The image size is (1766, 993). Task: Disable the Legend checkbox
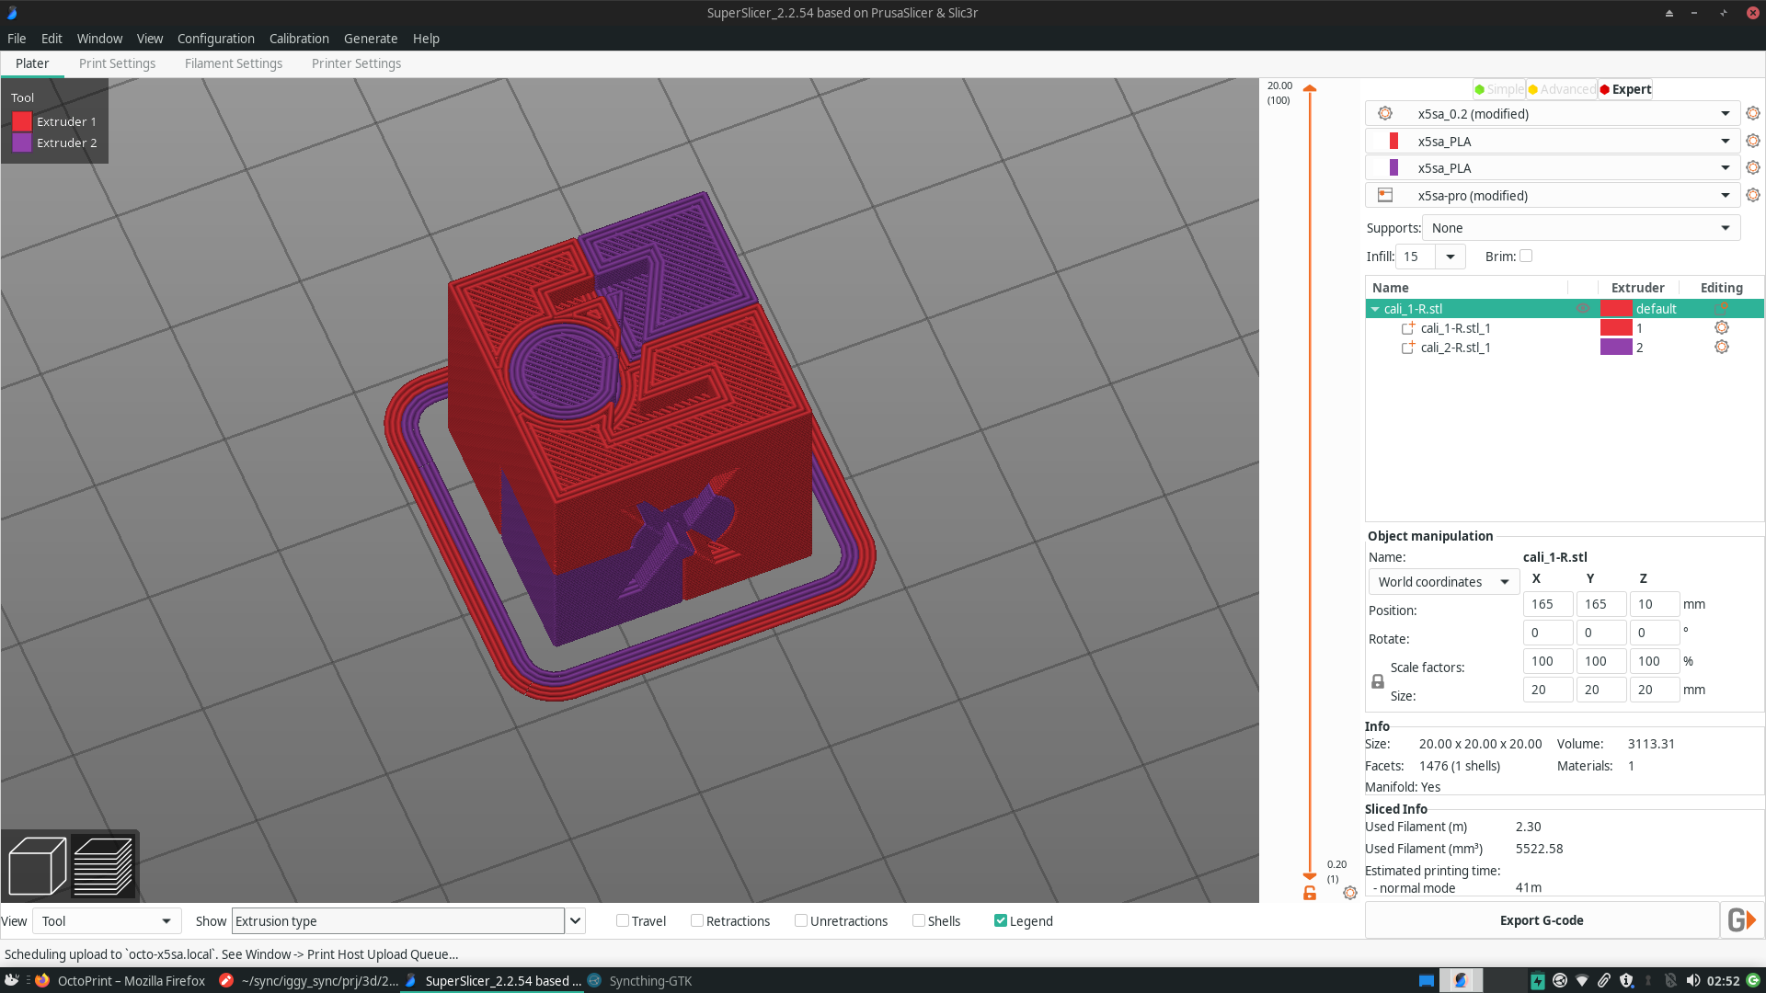point(1001,920)
